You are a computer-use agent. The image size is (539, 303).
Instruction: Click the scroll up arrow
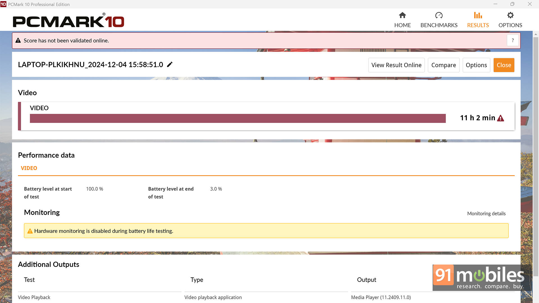(x=536, y=34)
